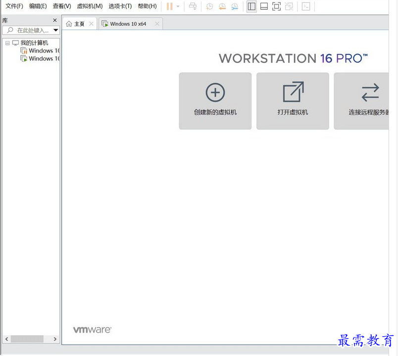Image resolution: width=398 pixels, height=356 pixels.
Task: Select 我的计算机 in the library tree
Action: coord(34,43)
